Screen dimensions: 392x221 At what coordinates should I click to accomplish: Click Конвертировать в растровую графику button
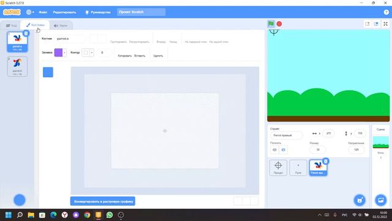coord(103,201)
